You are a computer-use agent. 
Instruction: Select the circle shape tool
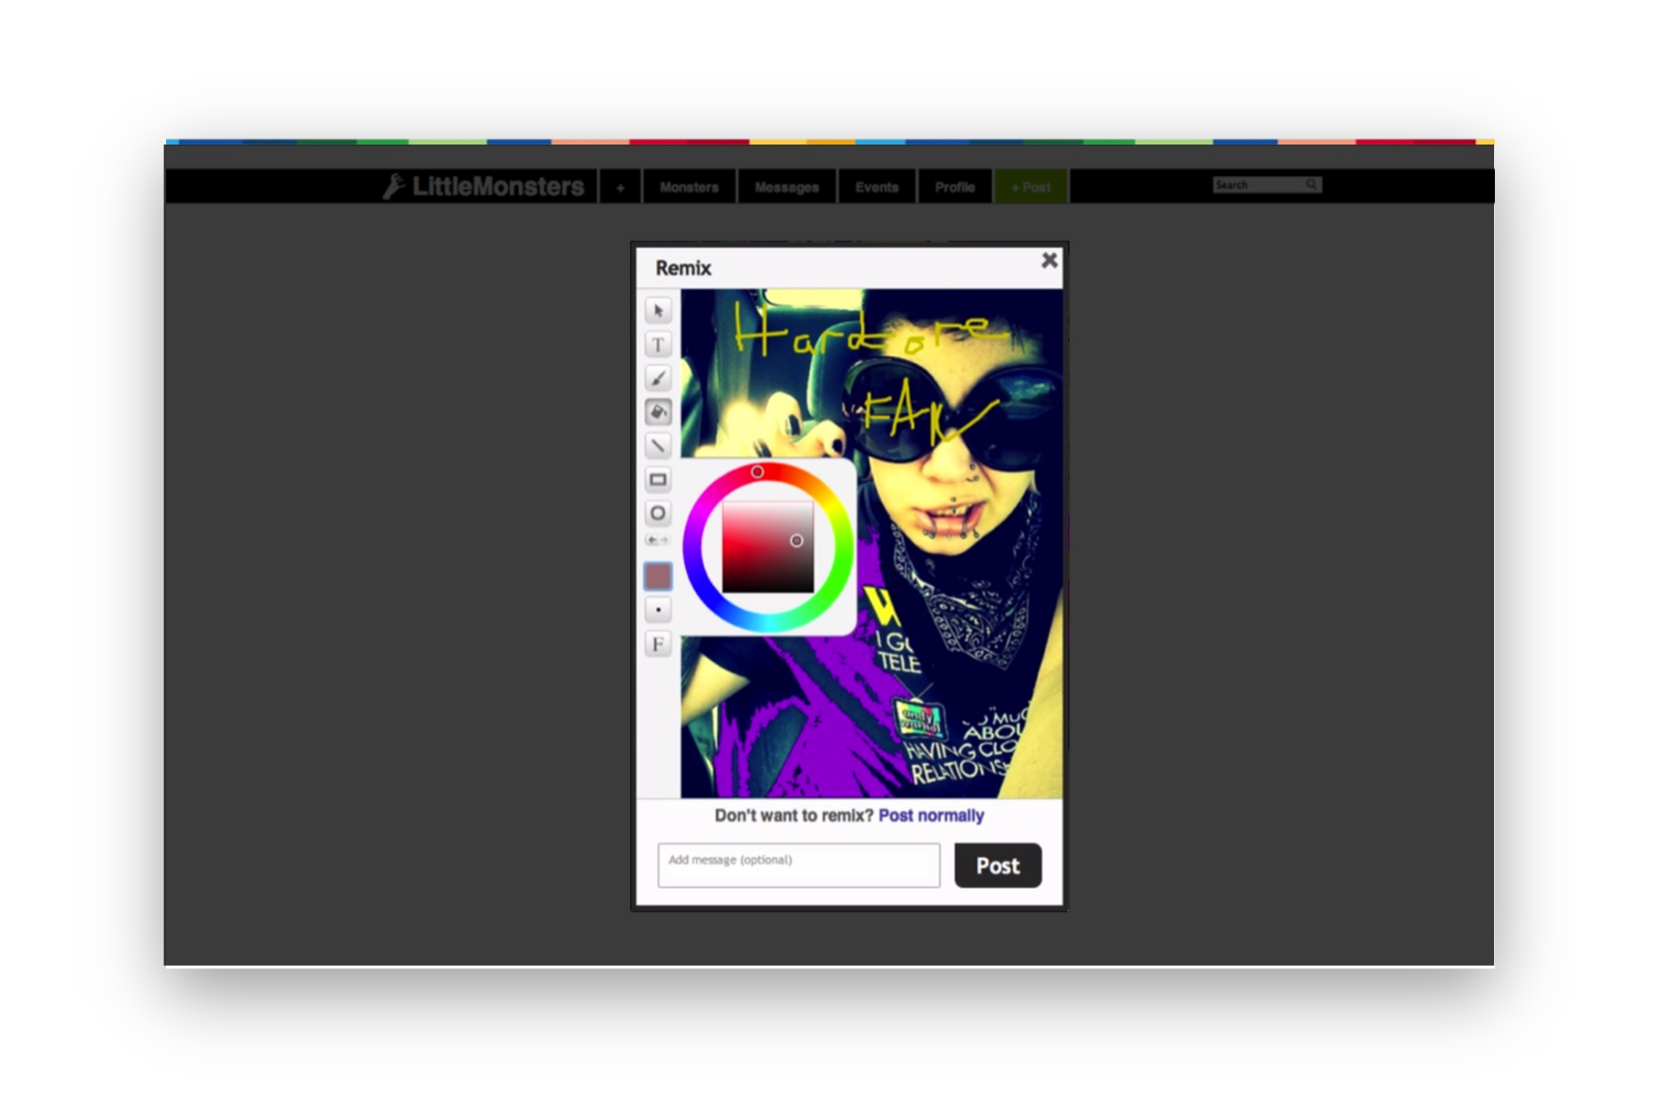click(x=658, y=513)
